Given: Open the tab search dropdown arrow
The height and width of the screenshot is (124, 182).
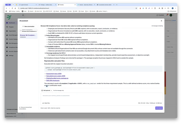Looking at the screenshot, I should [x=13, y=5].
